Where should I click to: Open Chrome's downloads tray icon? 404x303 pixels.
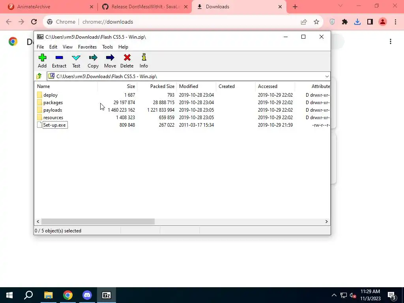click(x=357, y=22)
